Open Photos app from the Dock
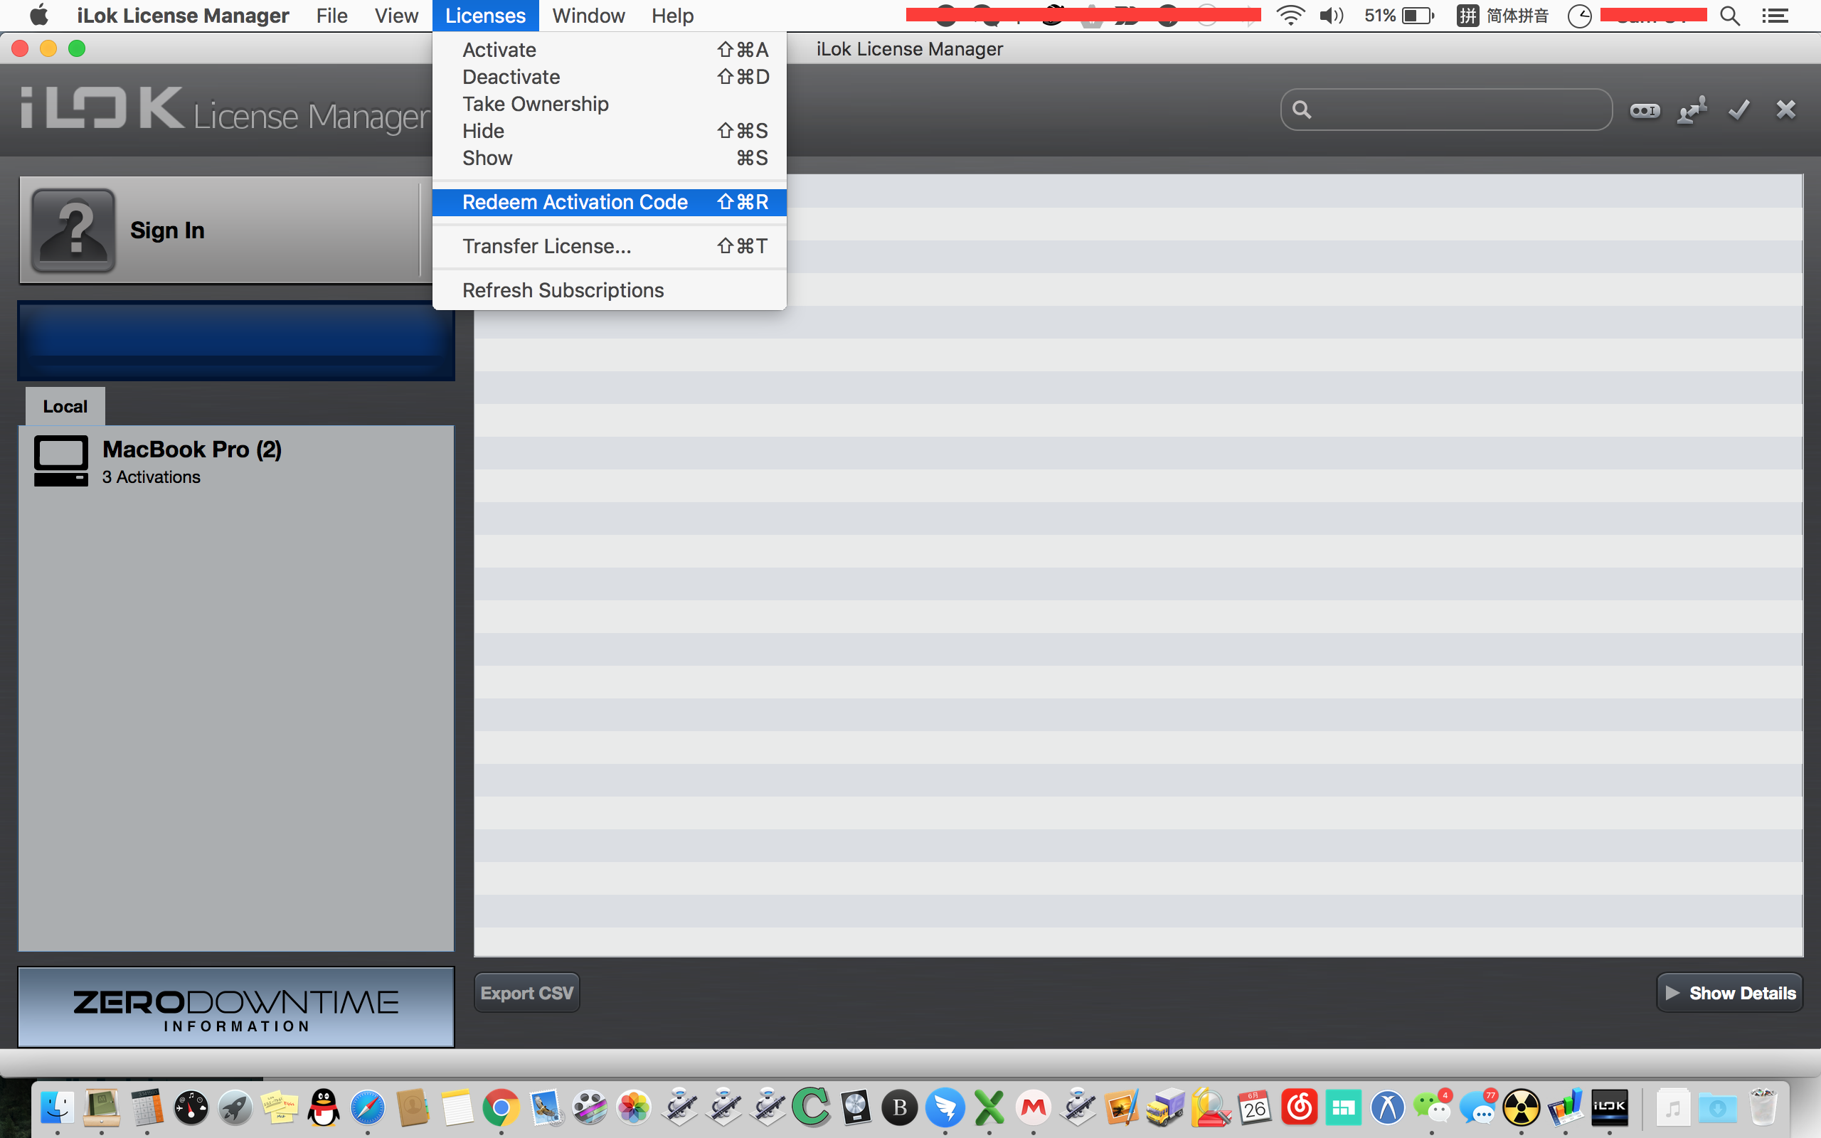1821x1138 pixels. pyautogui.click(x=635, y=1107)
